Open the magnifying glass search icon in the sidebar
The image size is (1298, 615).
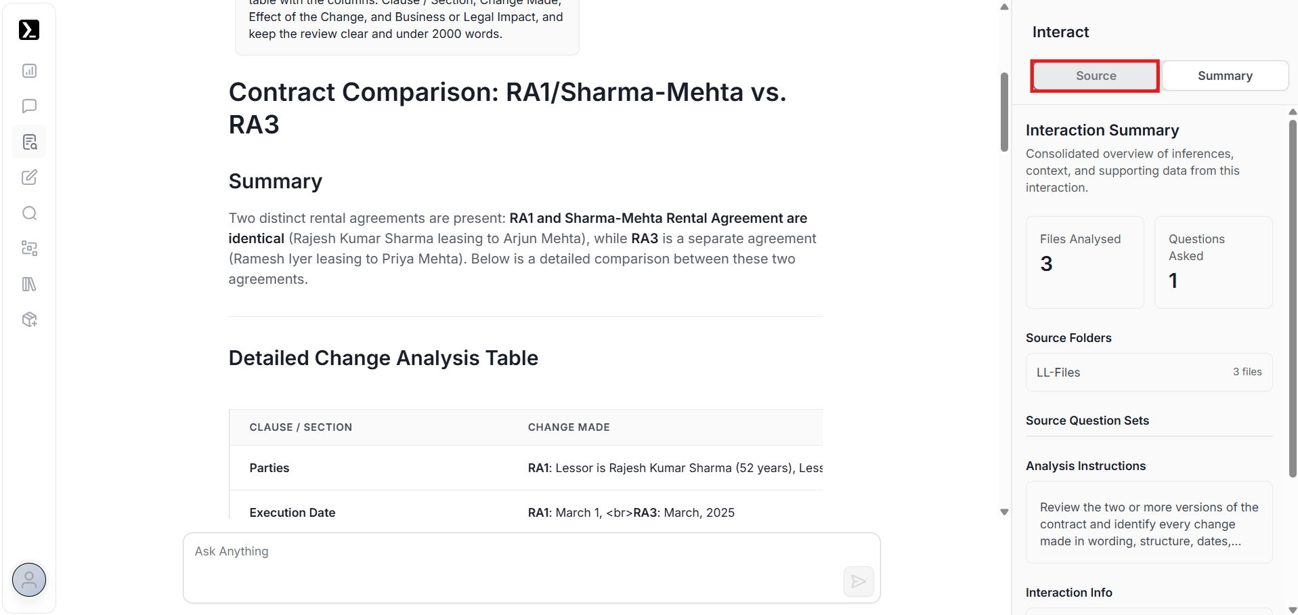coord(29,213)
